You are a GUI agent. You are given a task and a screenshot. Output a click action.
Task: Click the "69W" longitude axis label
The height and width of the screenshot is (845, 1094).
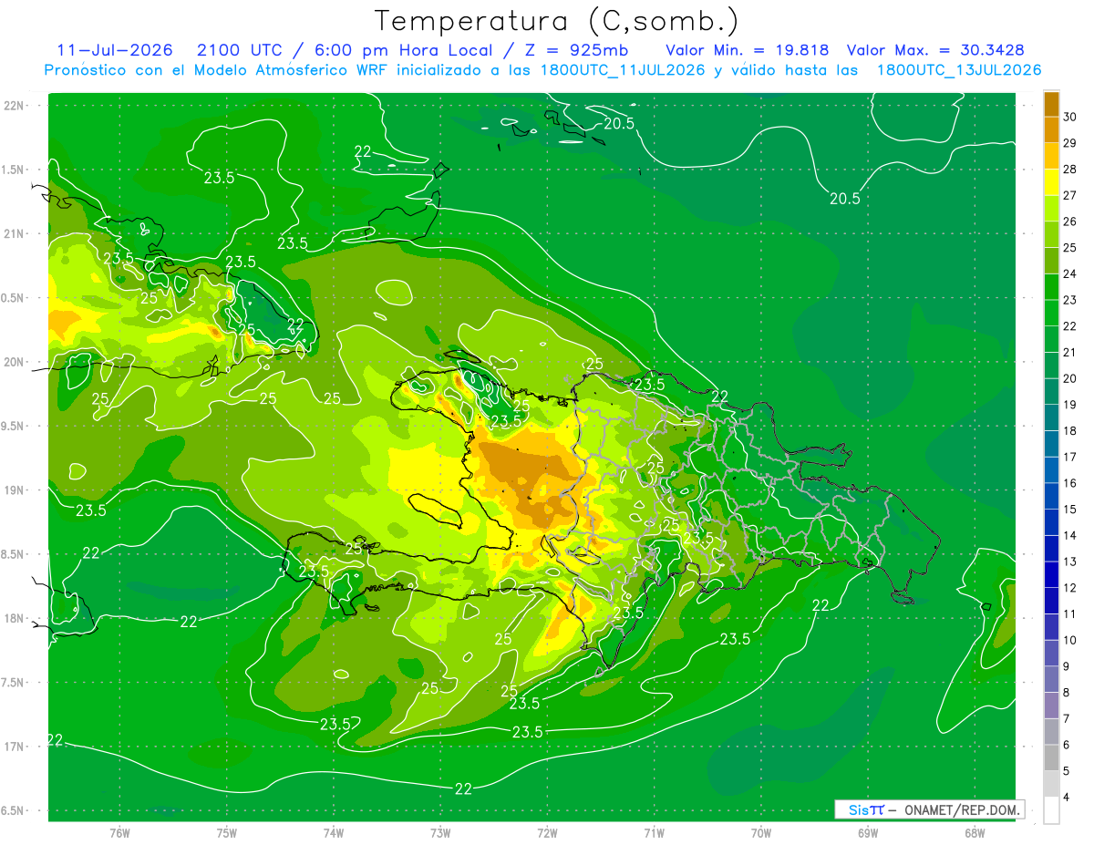(x=867, y=832)
